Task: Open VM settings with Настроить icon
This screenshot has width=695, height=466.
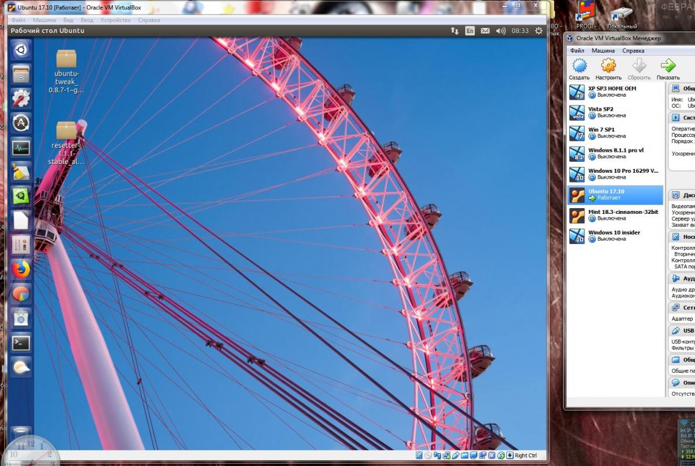Action: coord(608,65)
